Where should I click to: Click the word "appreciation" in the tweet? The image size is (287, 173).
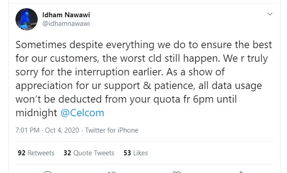(x=44, y=86)
